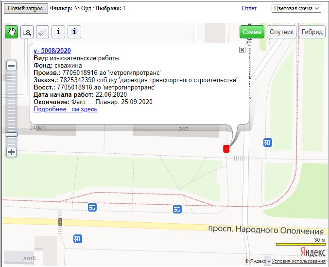Screen dimensions: 329x267
Task: Open the Подробнее...см.здесь details link
Action: point(65,109)
